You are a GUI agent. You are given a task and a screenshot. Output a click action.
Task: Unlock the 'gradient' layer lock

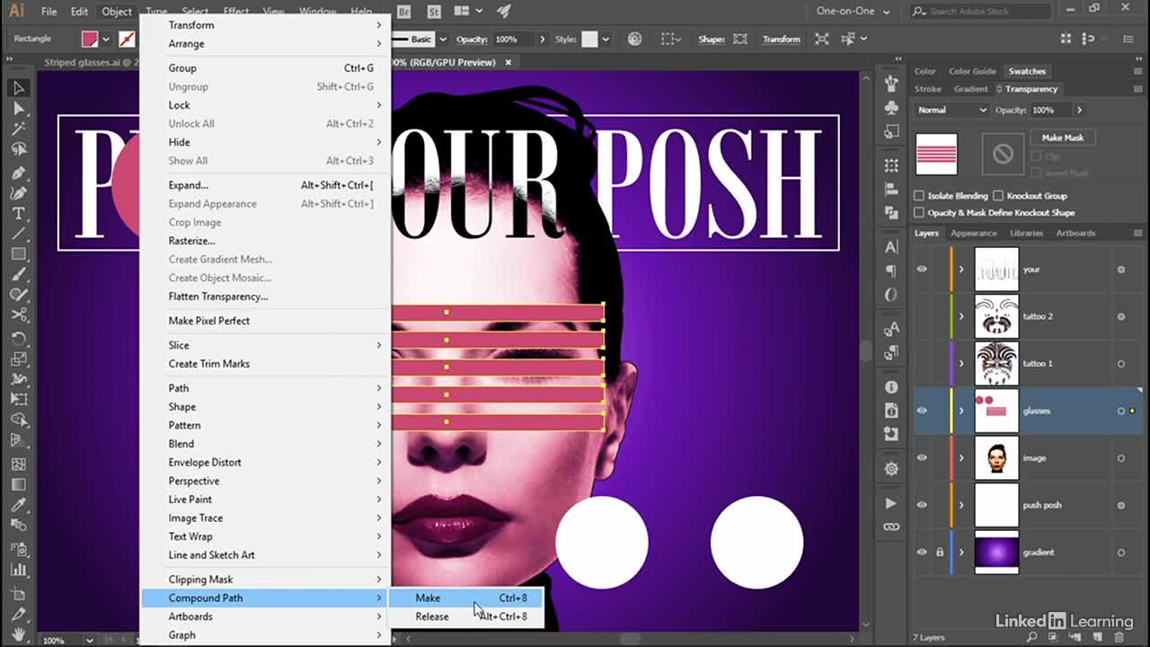pos(940,552)
